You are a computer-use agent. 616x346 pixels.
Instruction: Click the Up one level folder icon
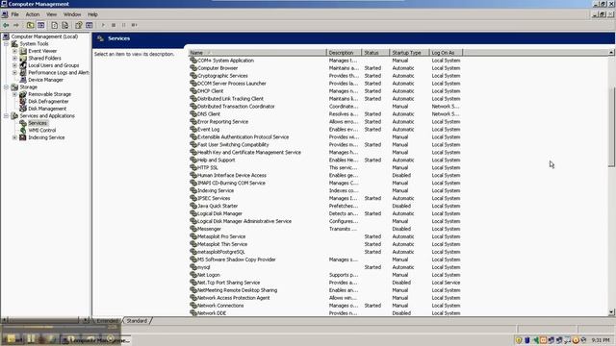coord(30,25)
